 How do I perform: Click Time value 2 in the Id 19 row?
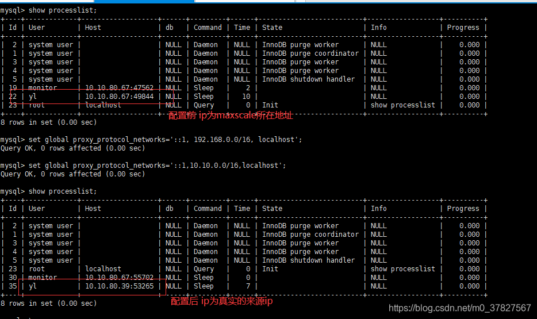(x=248, y=88)
